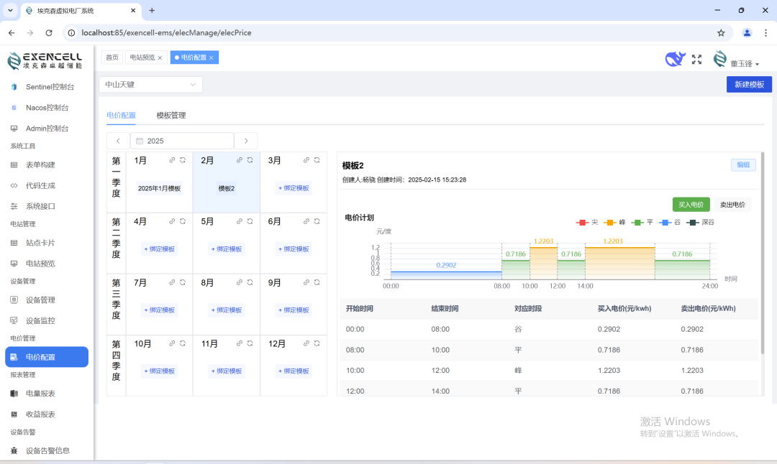Click the link icon for 3月
Viewport: 777px width, 464px height.
tap(306, 160)
